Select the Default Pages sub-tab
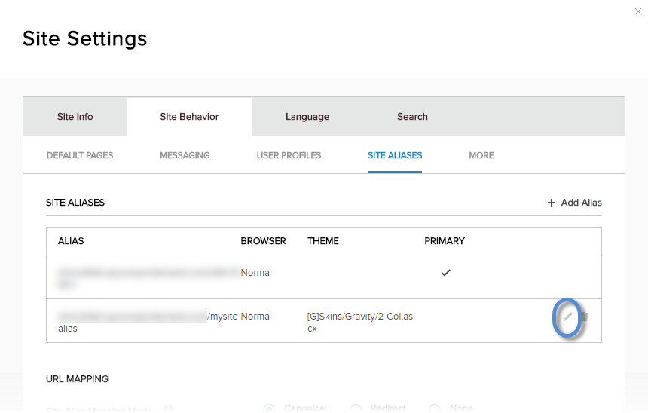This screenshot has height=413, width=648. point(80,155)
